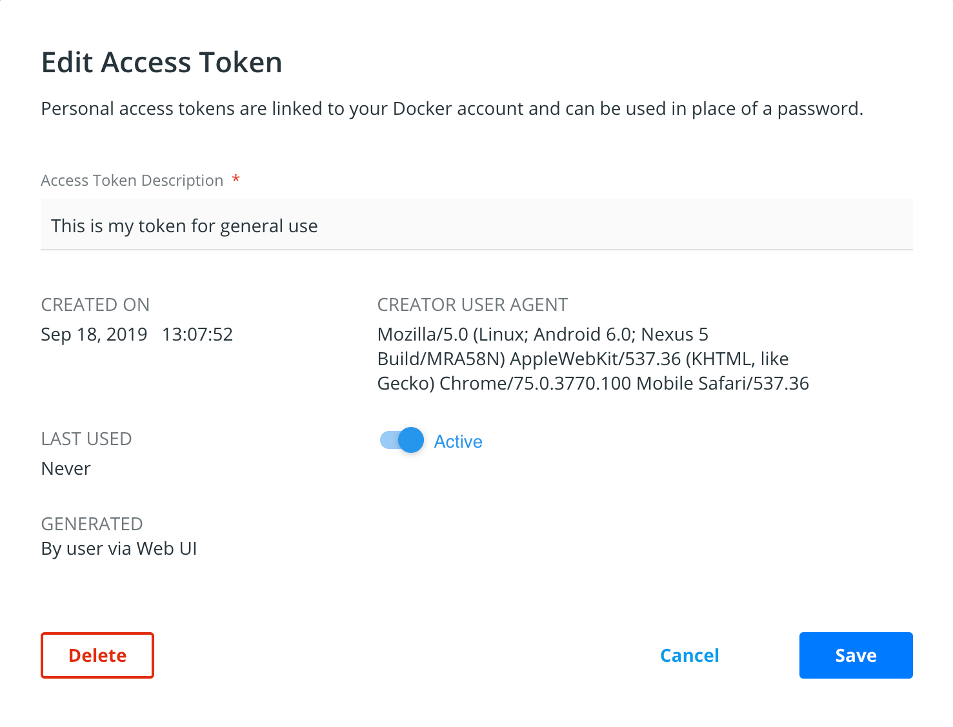Click the 13:07:52 creation time
This screenshot has width=953, height=727.
(x=197, y=334)
